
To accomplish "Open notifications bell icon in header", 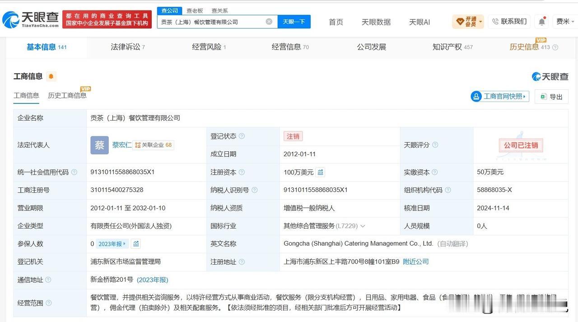I will click(541, 21).
